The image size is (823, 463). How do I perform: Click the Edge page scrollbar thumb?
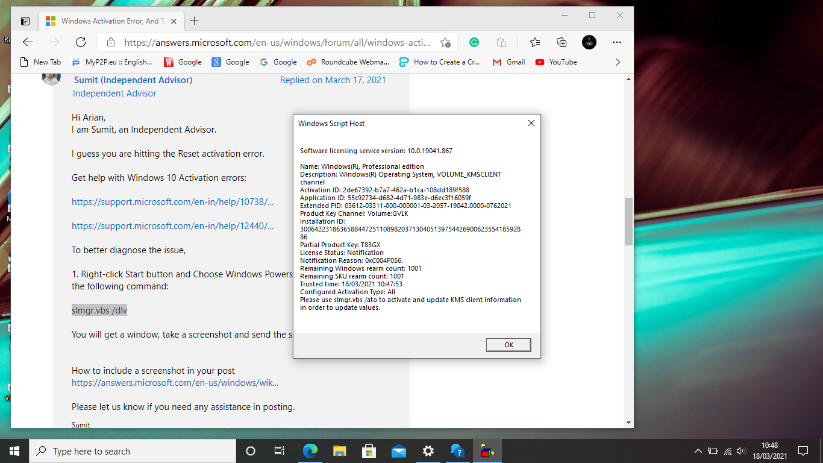pyautogui.click(x=628, y=221)
